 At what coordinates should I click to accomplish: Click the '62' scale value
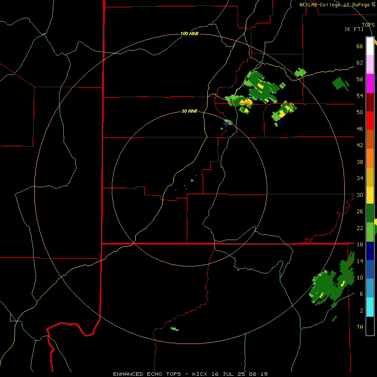360,63
